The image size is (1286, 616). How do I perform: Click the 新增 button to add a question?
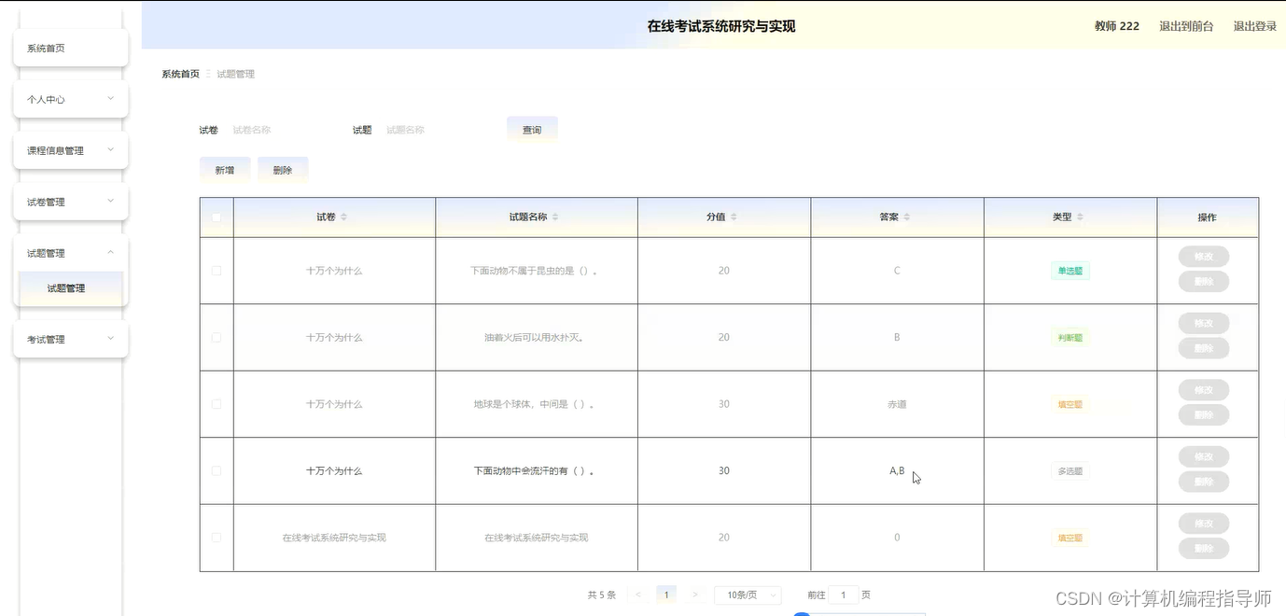coord(225,170)
